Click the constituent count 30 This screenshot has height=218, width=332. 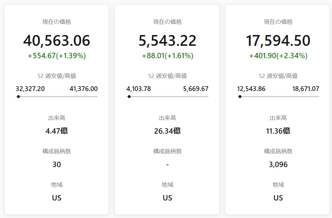point(57,165)
